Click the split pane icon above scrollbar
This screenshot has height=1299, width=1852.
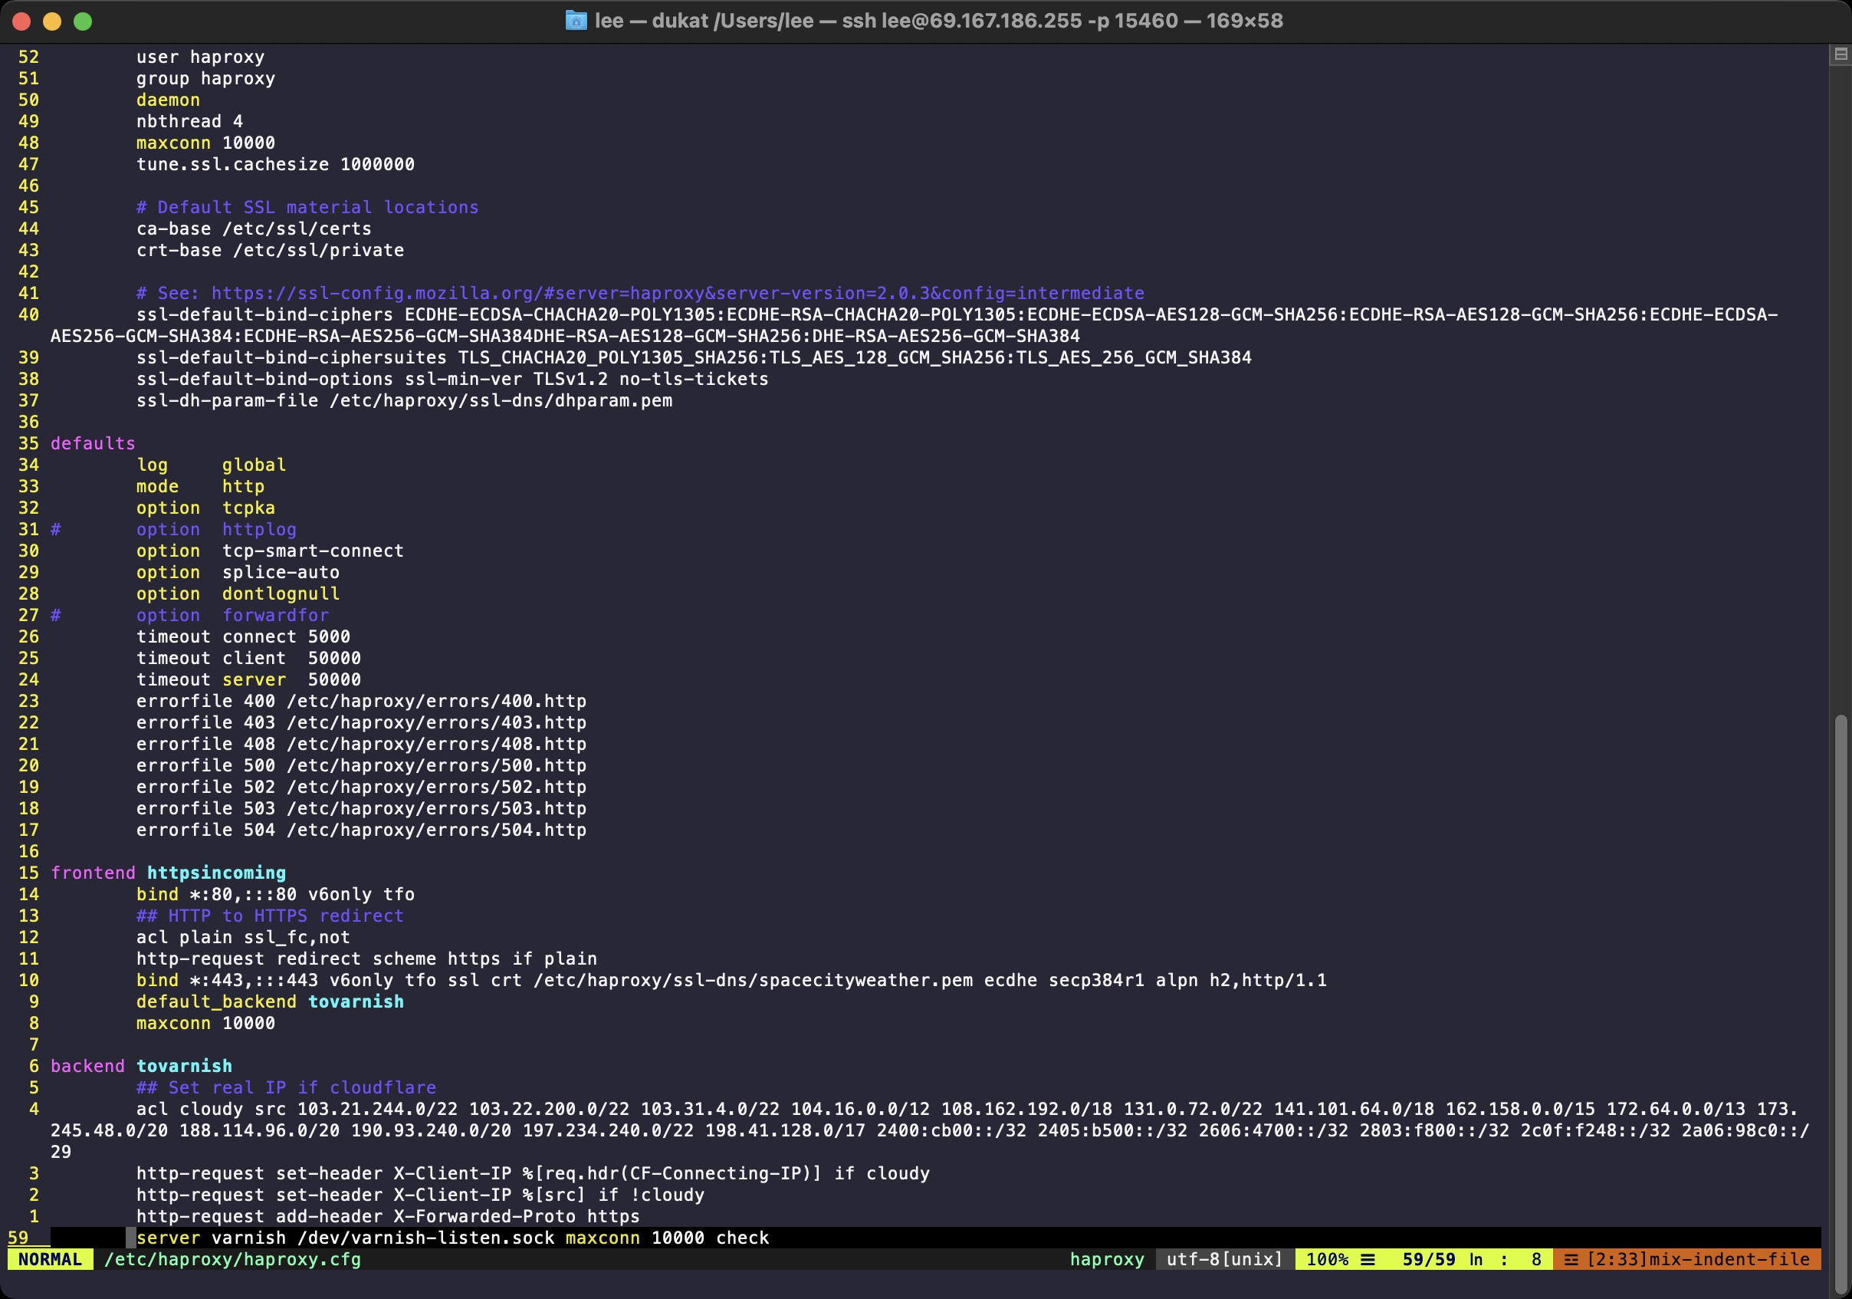(x=1841, y=54)
